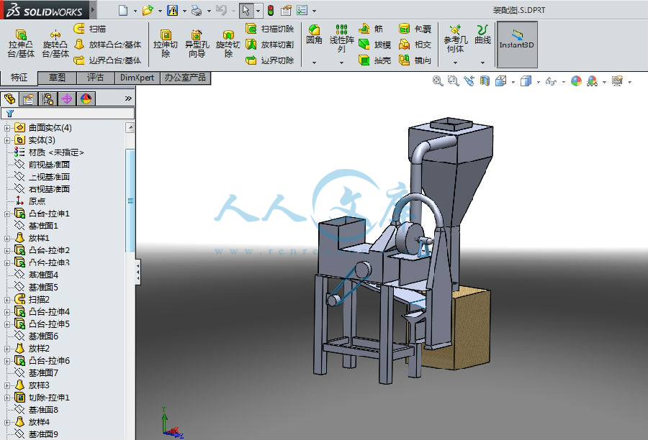Switch to the 办公室产品 office products tab

click(x=185, y=78)
